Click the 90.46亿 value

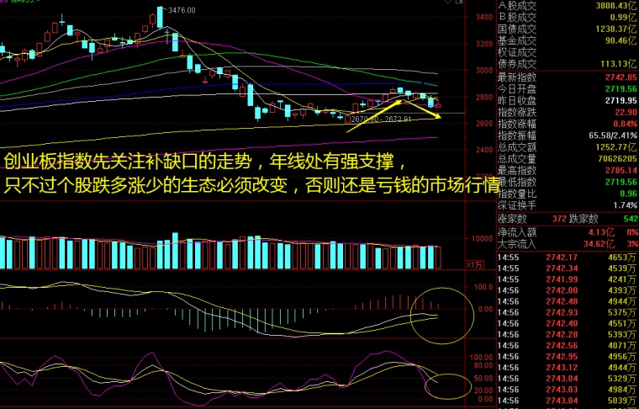click(621, 40)
